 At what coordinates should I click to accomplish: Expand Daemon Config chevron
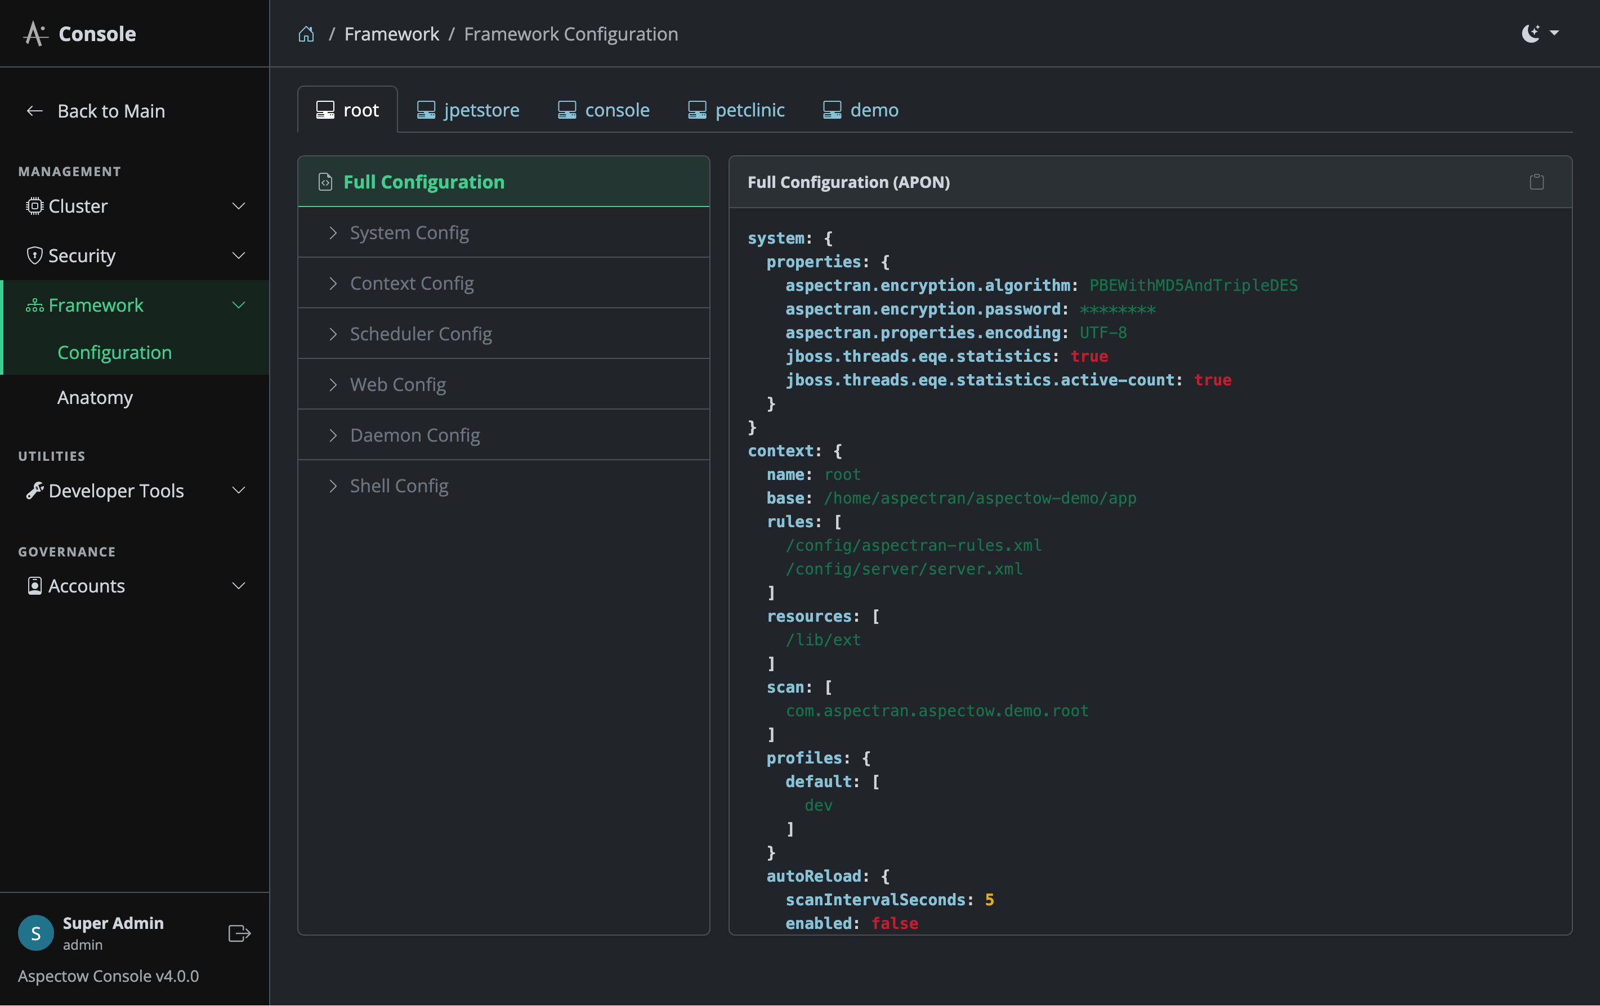tap(333, 435)
